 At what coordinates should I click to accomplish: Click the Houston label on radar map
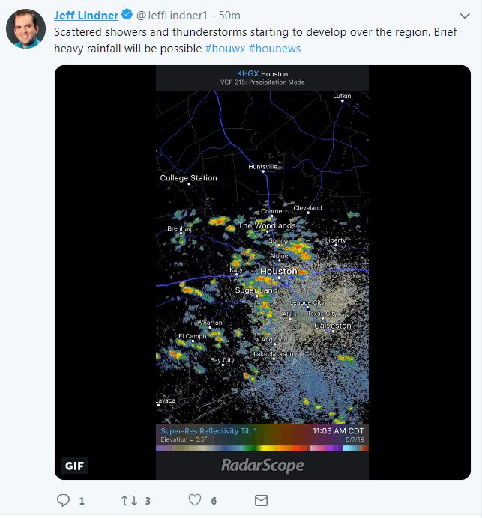pos(278,271)
